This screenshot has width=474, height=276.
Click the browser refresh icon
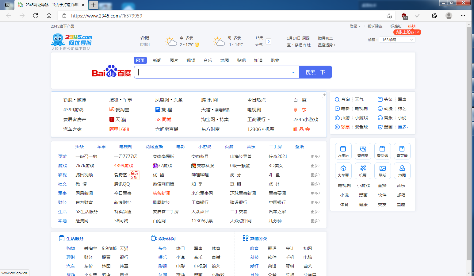(36, 16)
